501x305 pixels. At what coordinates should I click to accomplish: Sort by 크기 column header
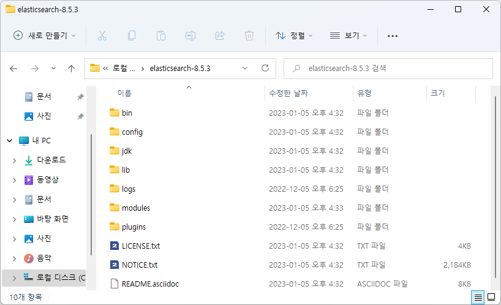(x=438, y=93)
